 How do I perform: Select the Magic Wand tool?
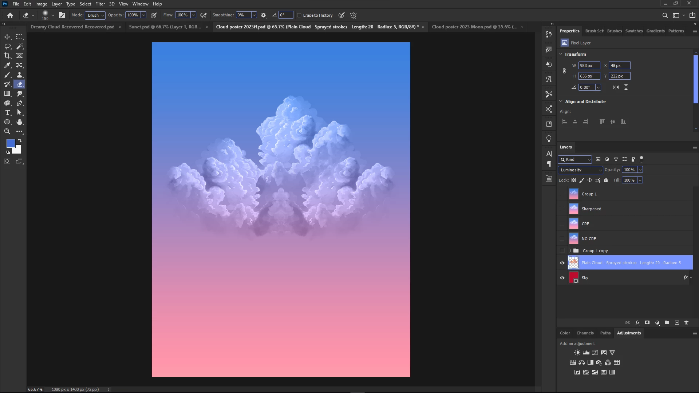20,46
